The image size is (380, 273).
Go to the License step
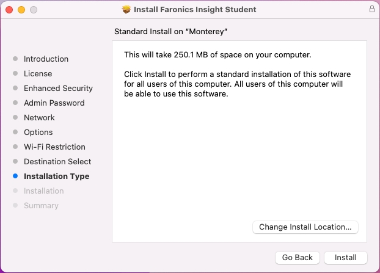tap(38, 74)
